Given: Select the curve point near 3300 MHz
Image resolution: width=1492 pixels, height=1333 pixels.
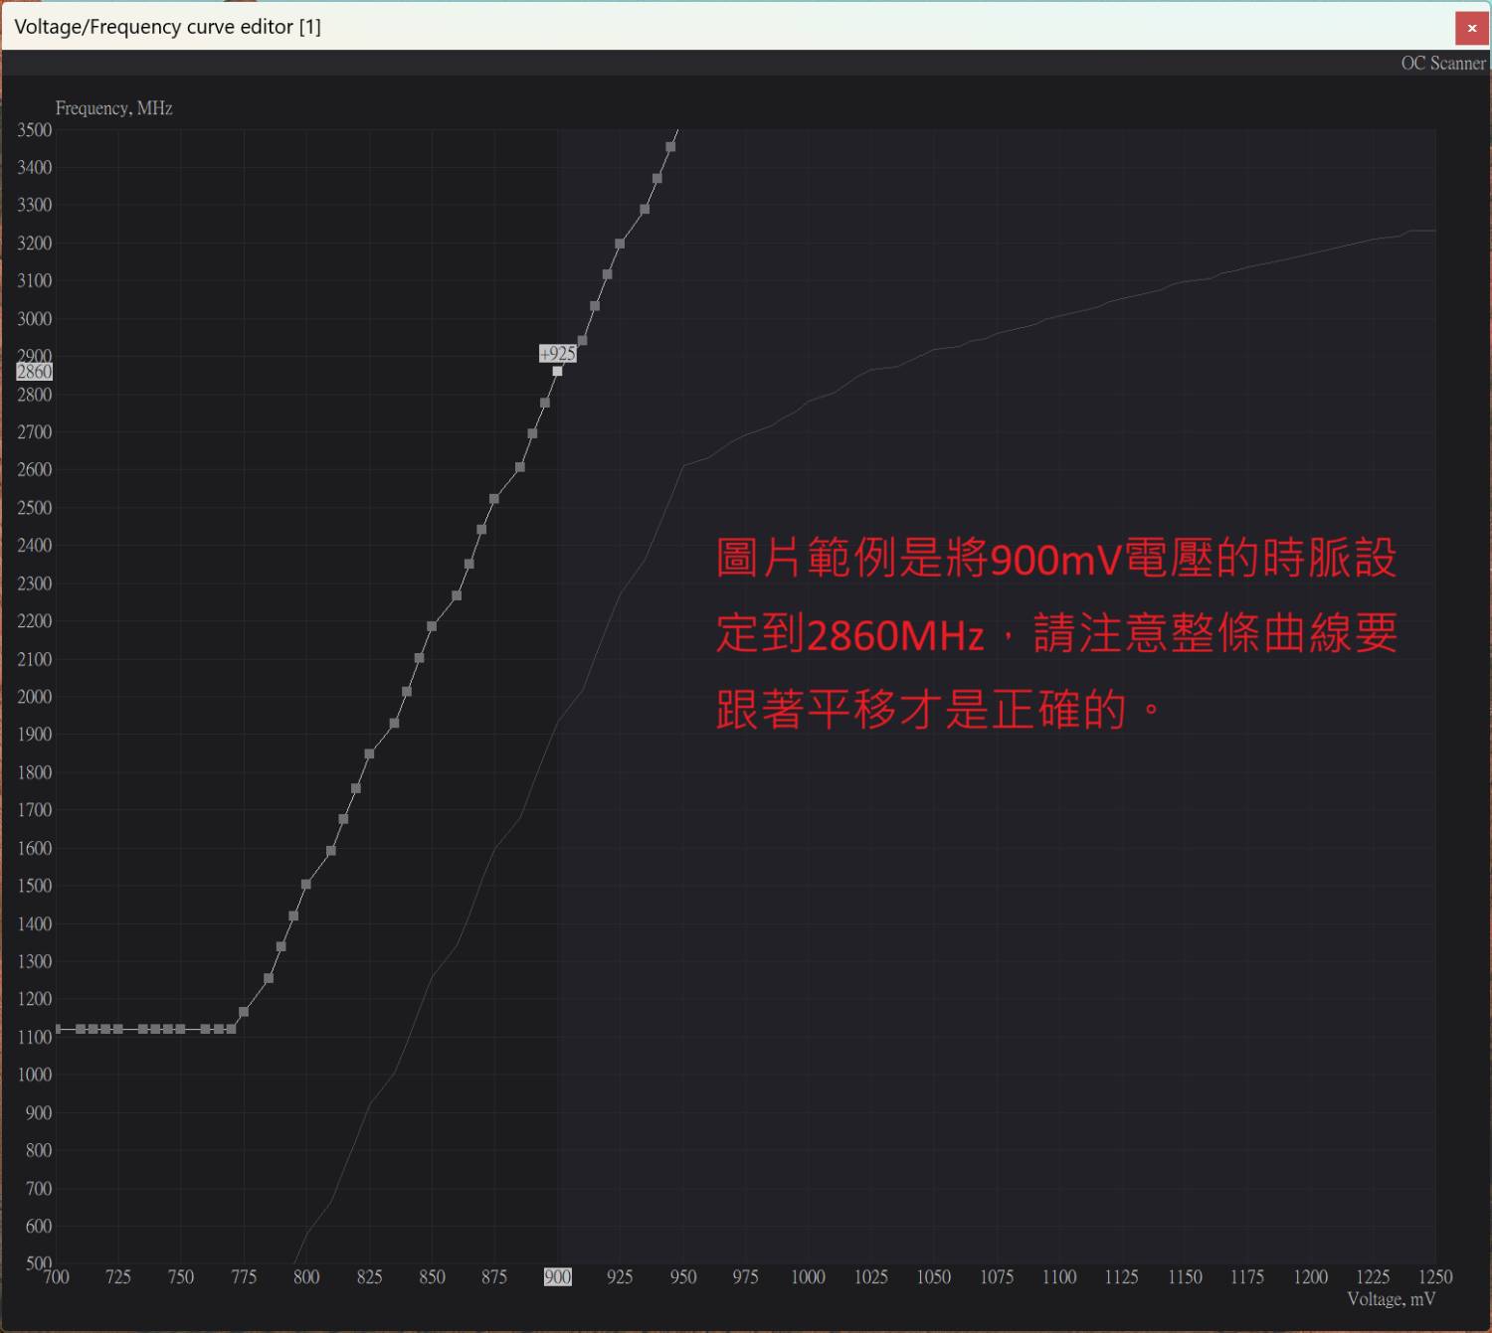Looking at the screenshot, I should coord(645,210).
